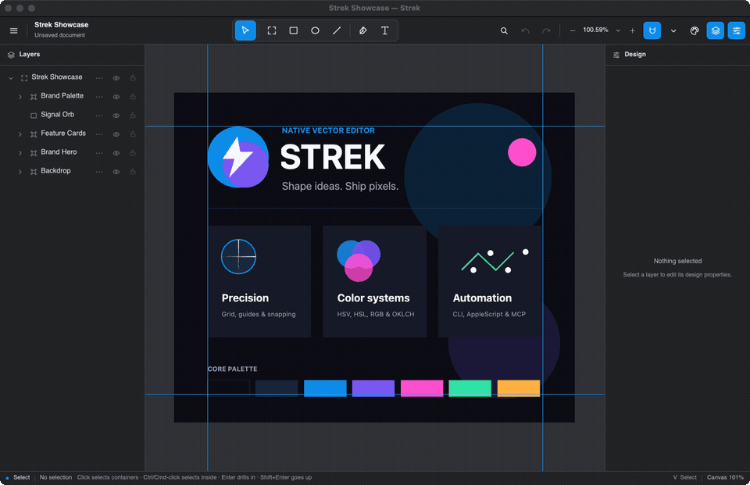
Task: Click the undo arrow
Action: click(525, 30)
